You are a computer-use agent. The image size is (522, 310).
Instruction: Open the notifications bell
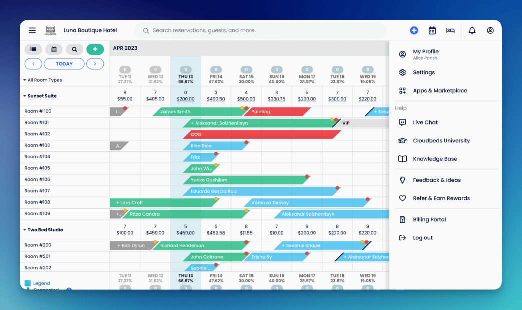click(x=472, y=30)
